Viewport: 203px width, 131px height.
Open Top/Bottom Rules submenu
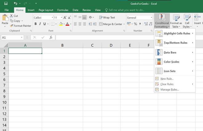[x=175, y=43]
